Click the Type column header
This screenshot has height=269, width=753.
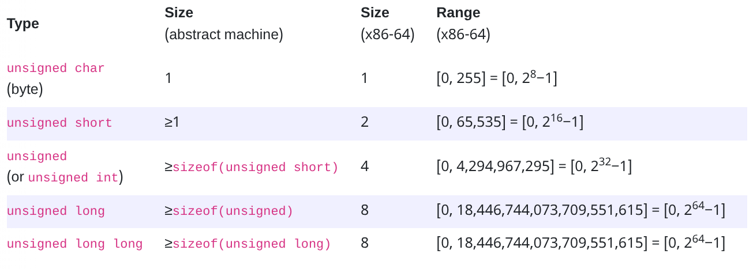tap(23, 24)
